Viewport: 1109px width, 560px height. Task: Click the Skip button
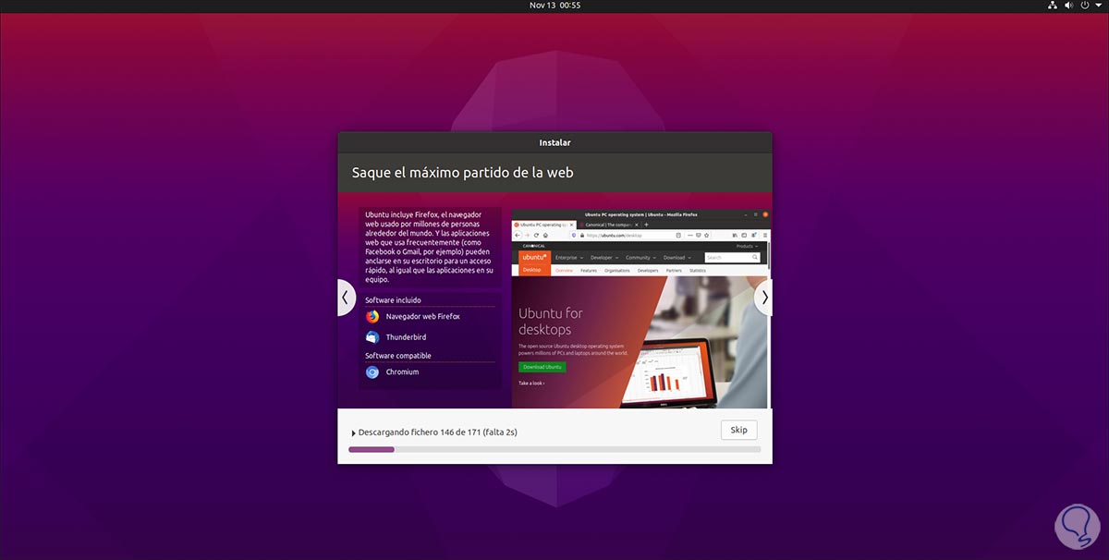tap(738, 430)
